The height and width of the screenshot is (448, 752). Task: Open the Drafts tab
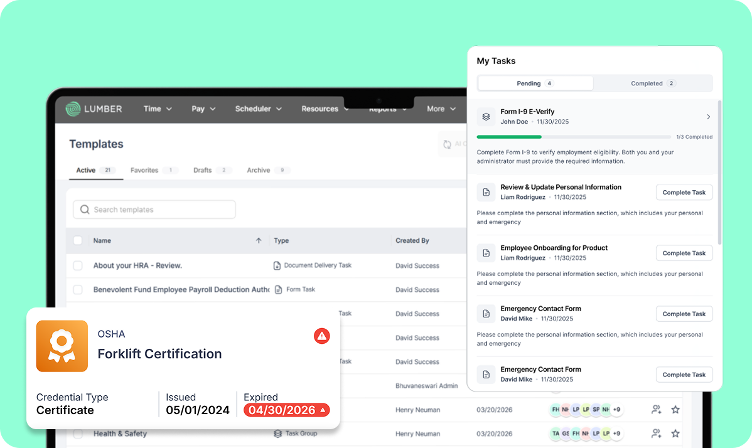(x=212, y=170)
